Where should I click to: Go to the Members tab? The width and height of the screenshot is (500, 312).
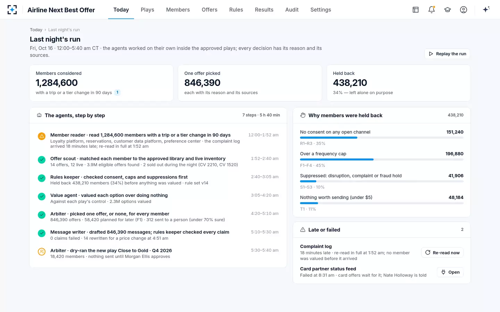(x=178, y=10)
